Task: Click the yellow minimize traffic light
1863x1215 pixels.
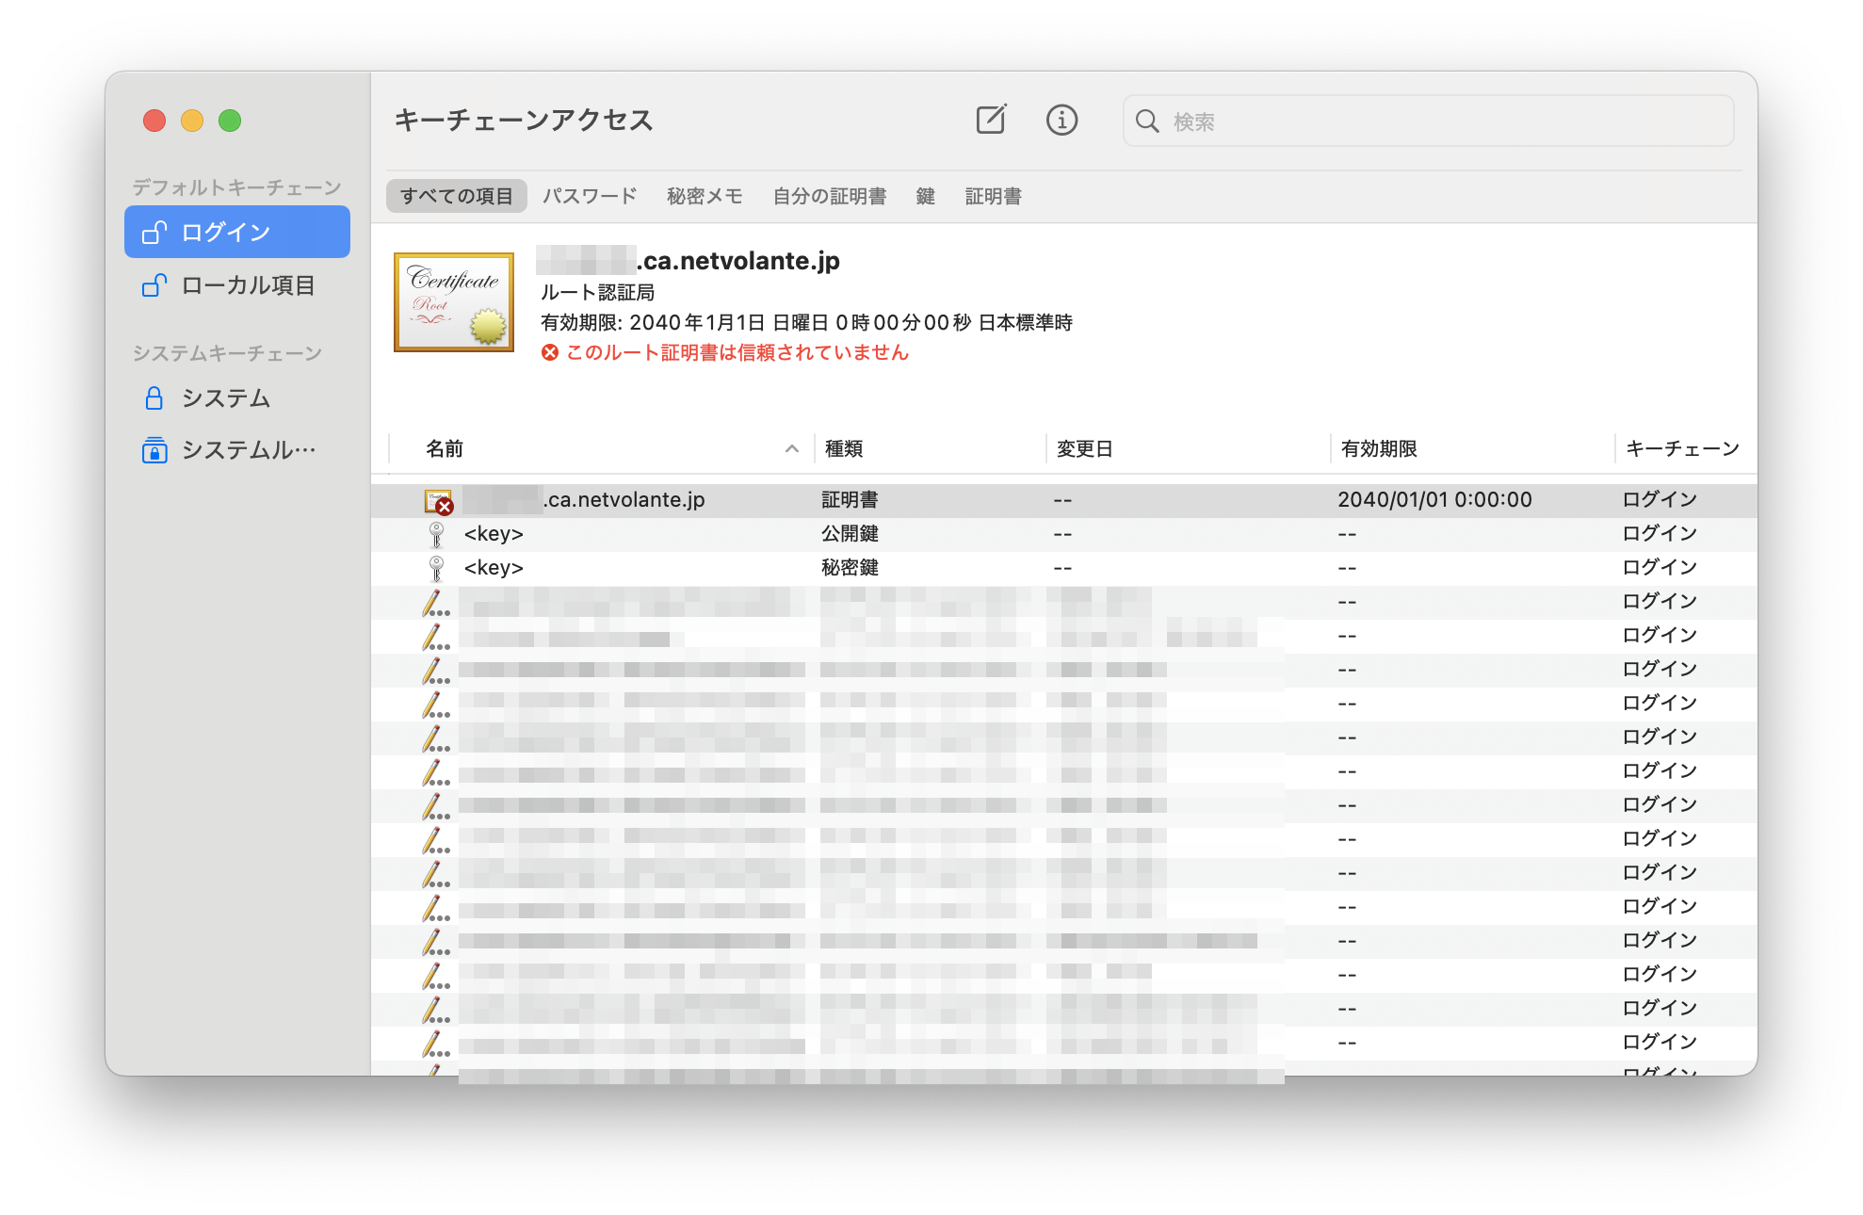Action: point(192,121)
